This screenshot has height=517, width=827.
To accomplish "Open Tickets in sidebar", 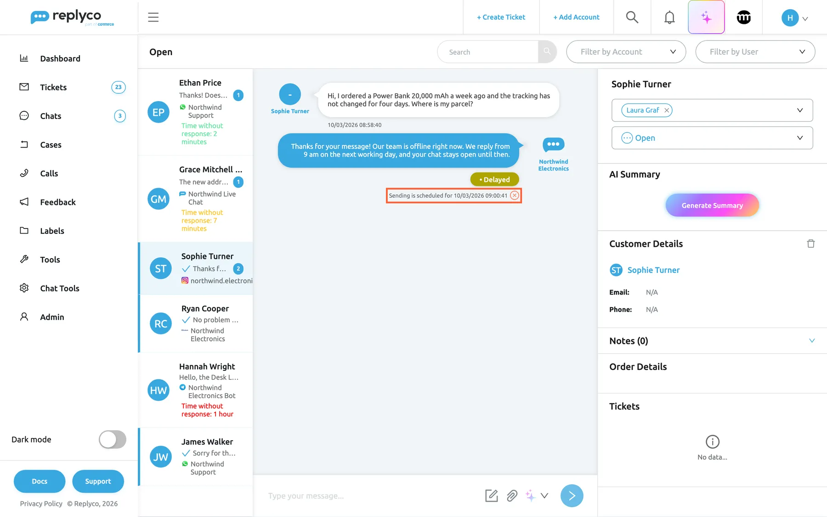I will pos(53,87).
